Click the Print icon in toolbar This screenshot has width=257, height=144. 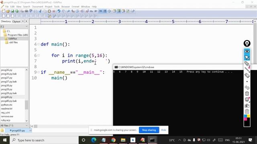coord(27,11)
